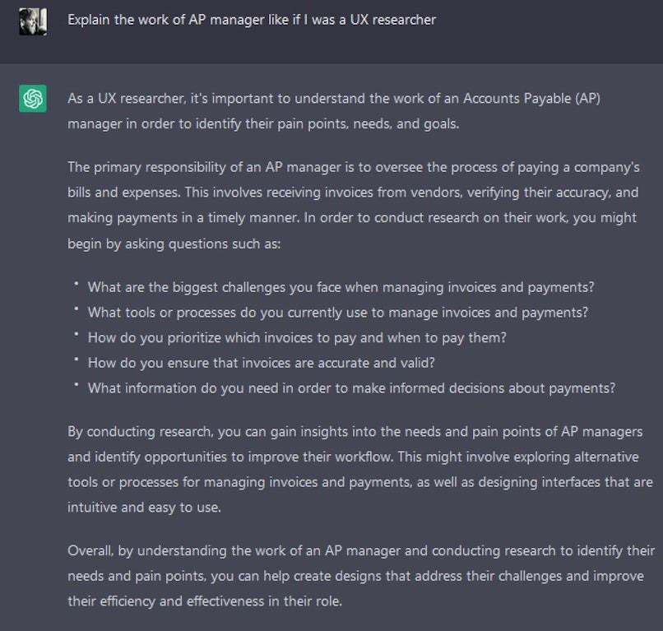The image size is (663, 631).
Task: Click the bullet about biggest challenges you face
Action: click(x=341, y=287)
